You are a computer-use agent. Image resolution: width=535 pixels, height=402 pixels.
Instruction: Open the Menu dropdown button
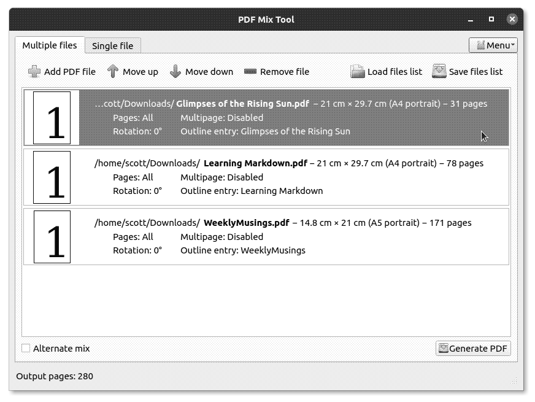coord(493,45)
